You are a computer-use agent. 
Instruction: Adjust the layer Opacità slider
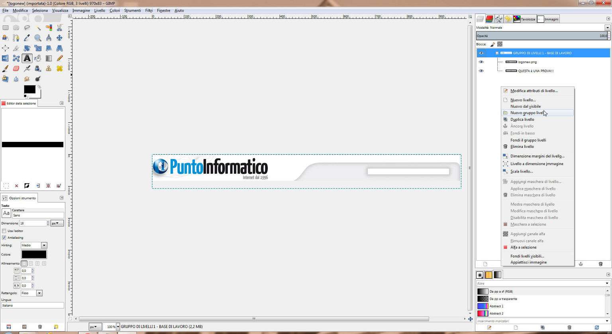point(543,36)
